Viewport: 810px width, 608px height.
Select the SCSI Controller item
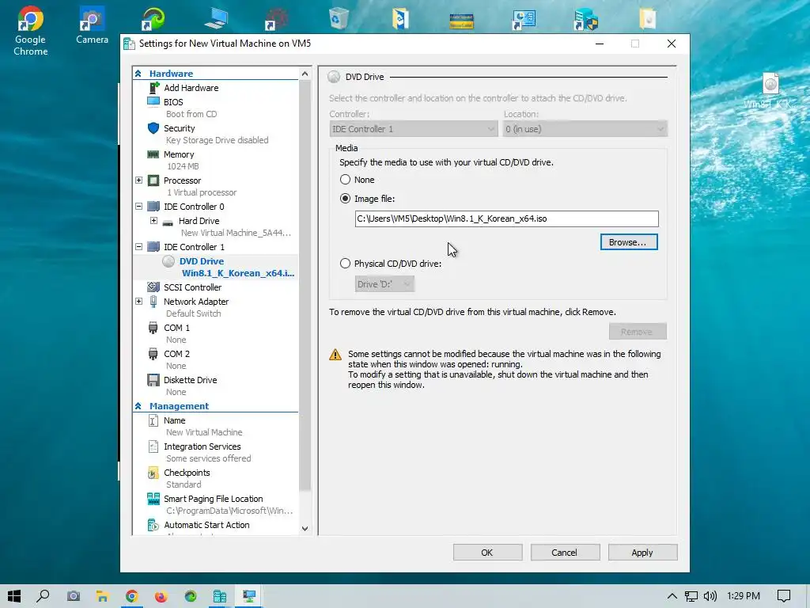click(x=216, y=287)
